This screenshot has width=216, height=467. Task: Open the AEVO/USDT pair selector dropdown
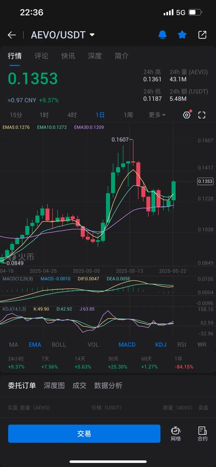coord(63,35)
